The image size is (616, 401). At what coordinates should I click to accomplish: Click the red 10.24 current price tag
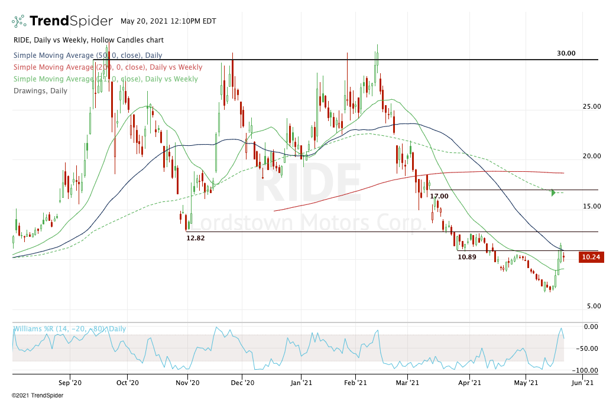[591, 257]
